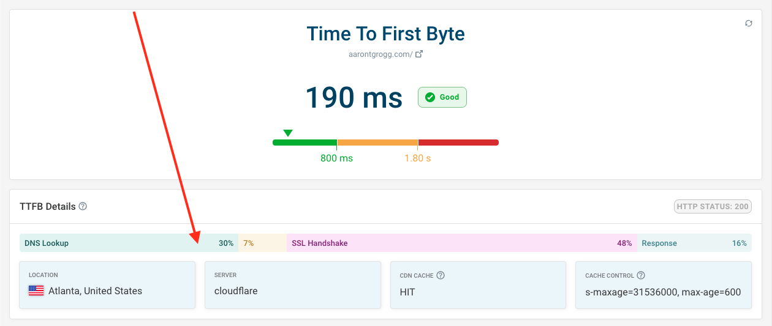Select the SSL Handshake segment
Viewport: 772px width, 326px height.
pos(461,243)
